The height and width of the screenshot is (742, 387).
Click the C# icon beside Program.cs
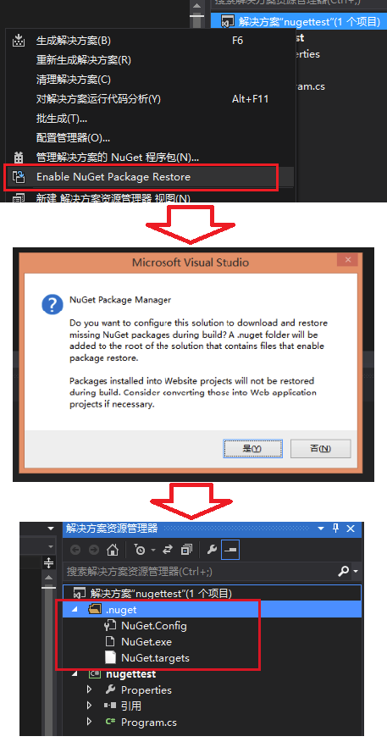coord(110,722)
